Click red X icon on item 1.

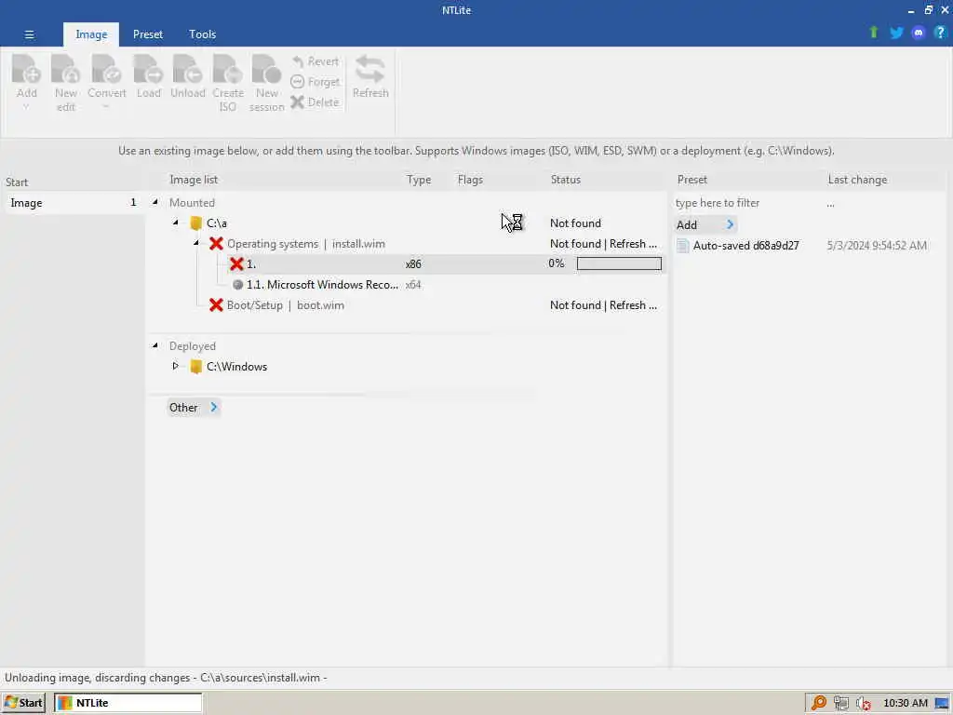(x=236, y=263)
